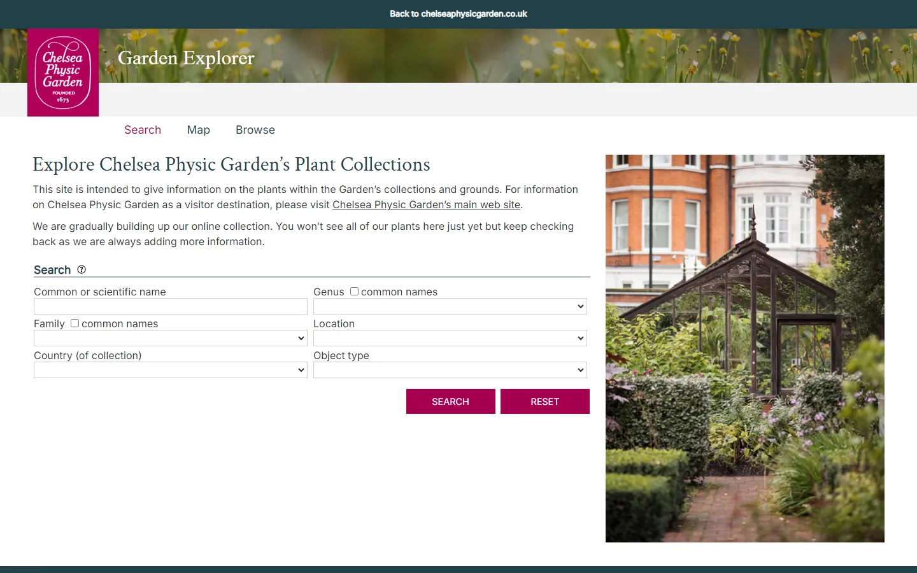Expand the Family dropdown
Viewport: 917px width, 573px height.
pyautogui.click(x=171, y=338)
